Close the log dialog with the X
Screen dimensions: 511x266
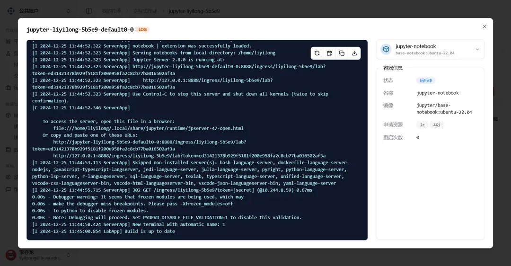coord(485,27)
